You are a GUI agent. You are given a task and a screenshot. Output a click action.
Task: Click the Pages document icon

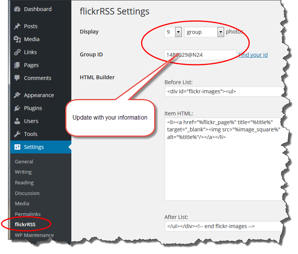17,65
